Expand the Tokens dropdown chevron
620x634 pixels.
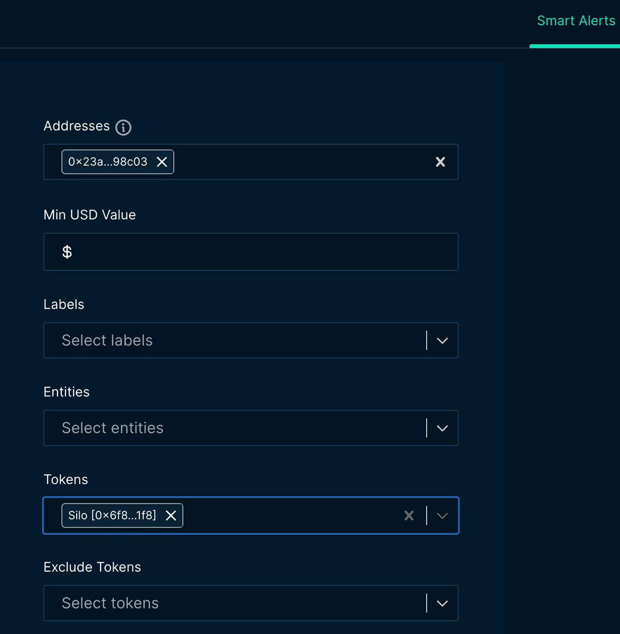click(x=442, y=516)
